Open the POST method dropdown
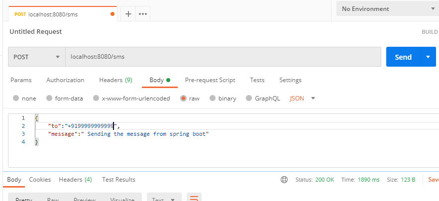 tap(37, 57)
